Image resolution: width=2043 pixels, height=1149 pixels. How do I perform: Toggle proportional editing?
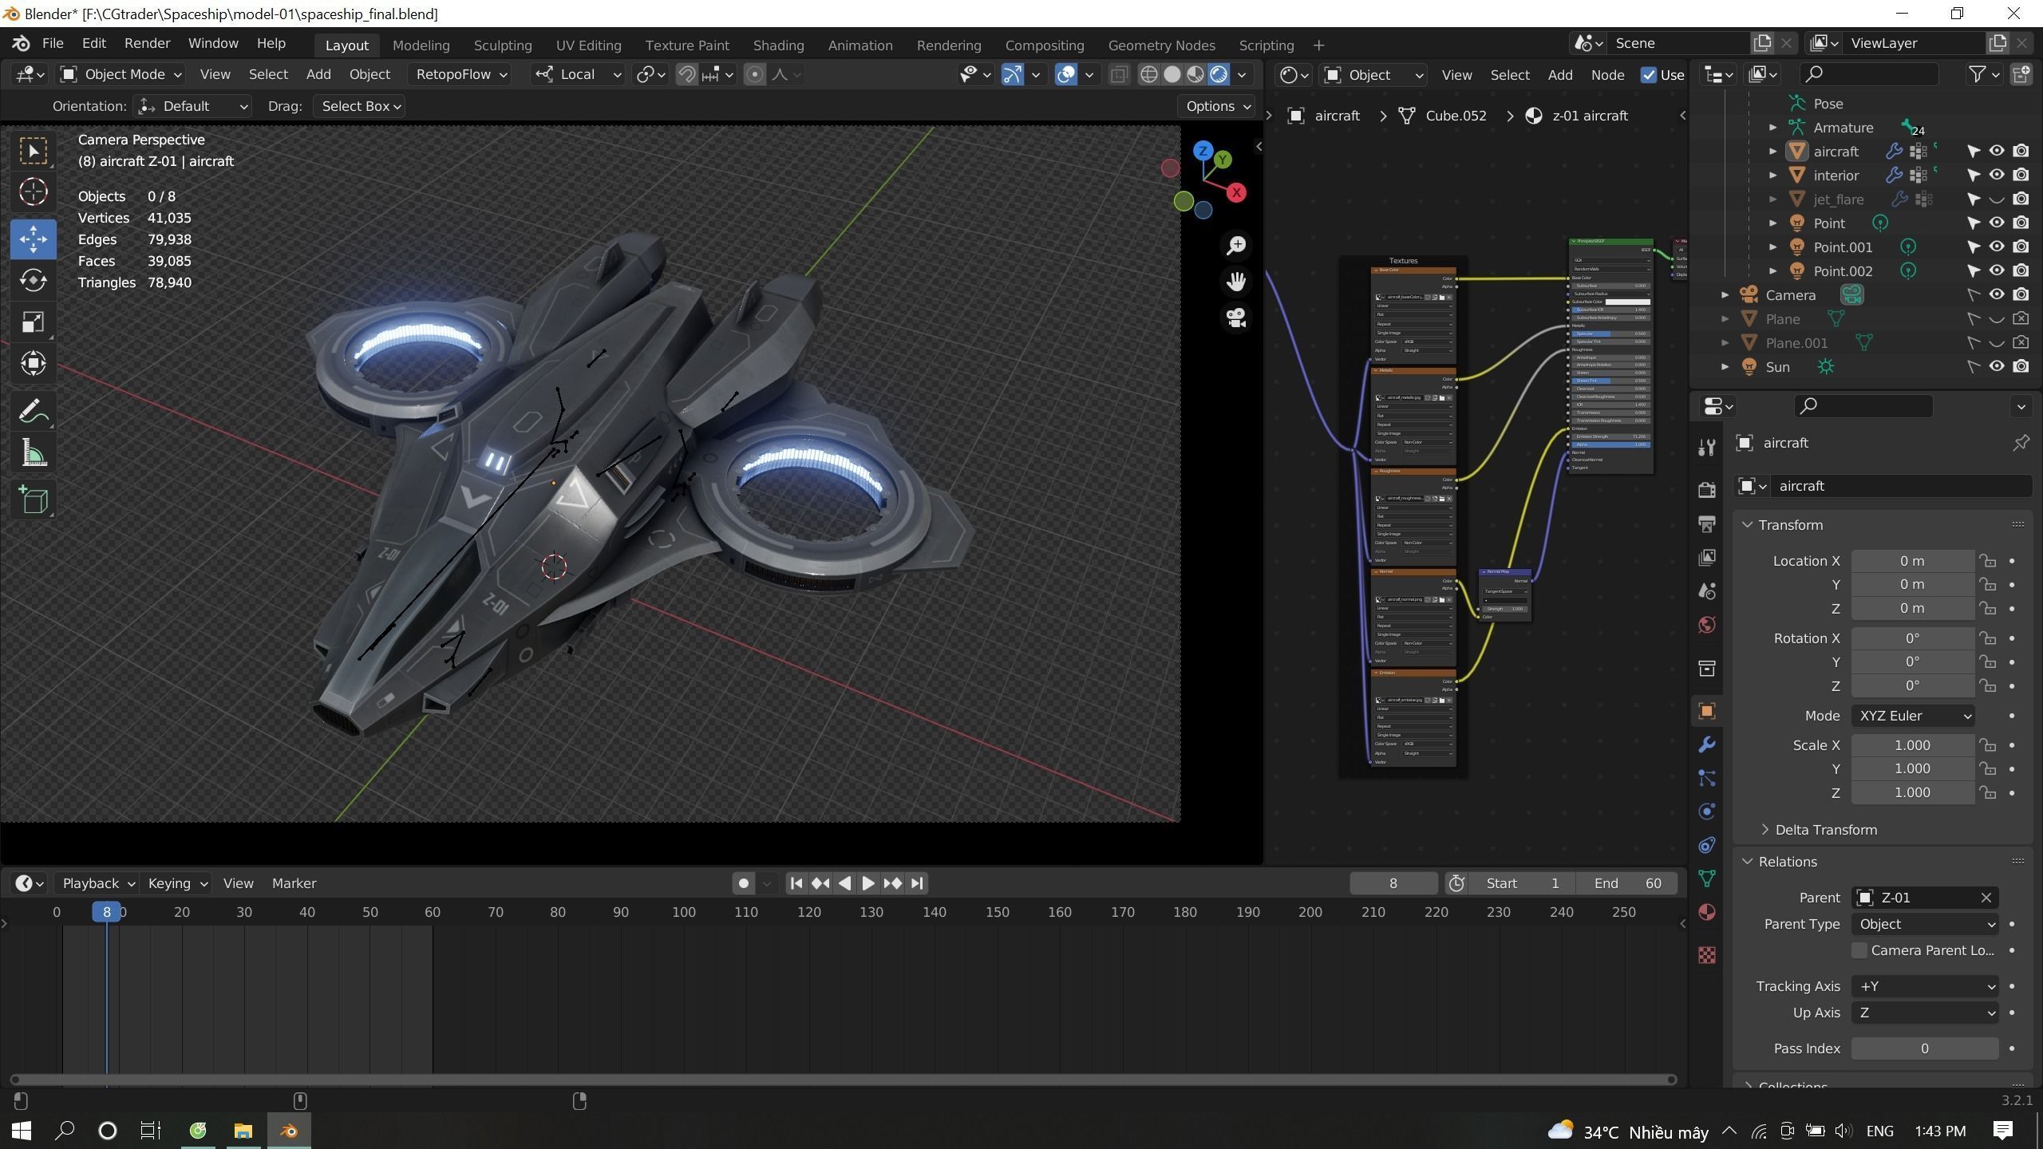(x=754, y=74)
